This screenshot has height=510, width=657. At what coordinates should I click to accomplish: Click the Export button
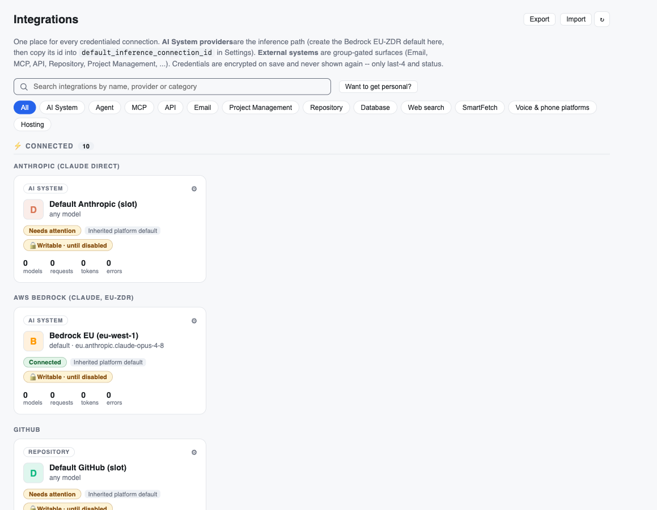539,19
